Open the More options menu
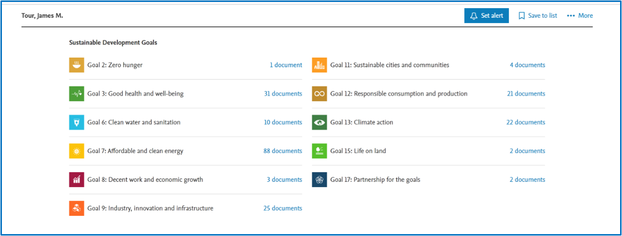The image size is (622, 236). 580,15
